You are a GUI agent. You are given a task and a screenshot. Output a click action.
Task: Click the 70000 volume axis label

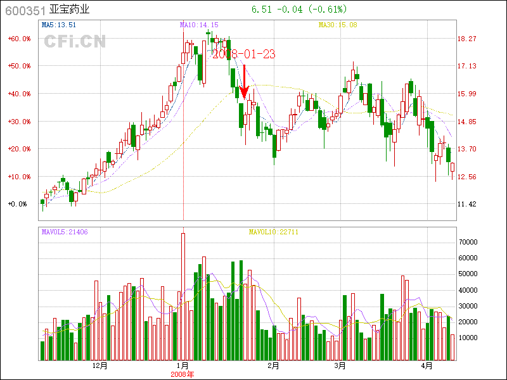[x=468, y=243]
